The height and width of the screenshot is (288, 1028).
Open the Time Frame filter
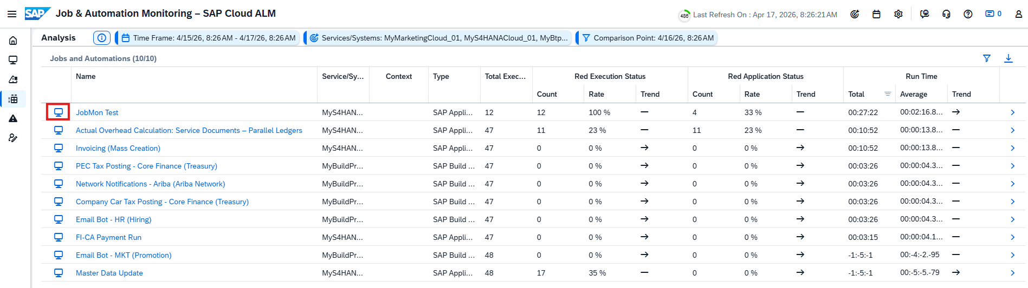coord(209,38)
